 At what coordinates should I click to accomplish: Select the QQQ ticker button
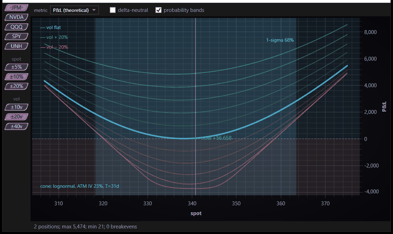(x=17, y=27)
